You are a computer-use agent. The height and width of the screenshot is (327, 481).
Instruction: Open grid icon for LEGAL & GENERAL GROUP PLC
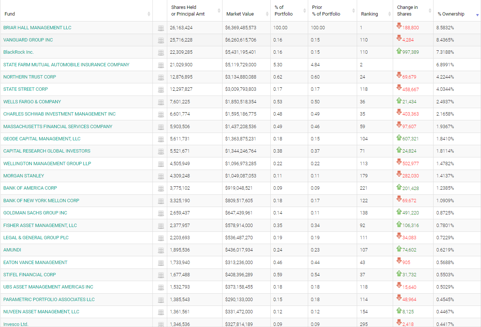pyautogui.click(x=161, y=238)
